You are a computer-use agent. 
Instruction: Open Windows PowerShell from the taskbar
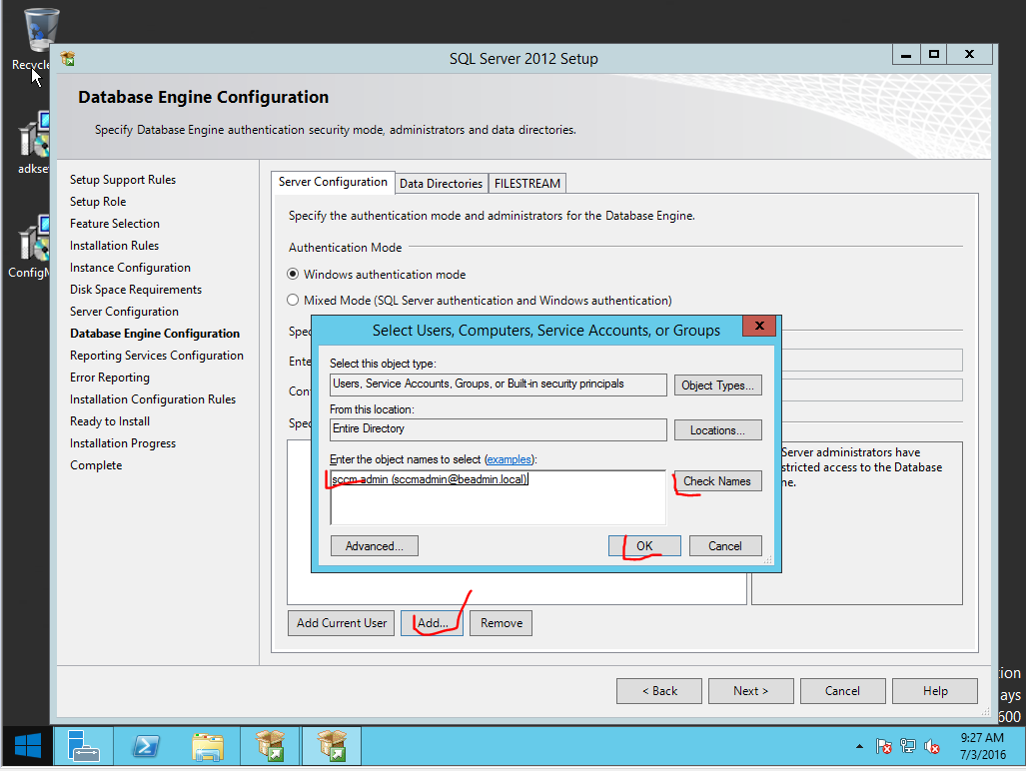tap(145, 745)
